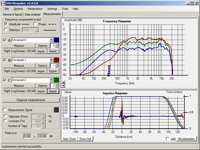Viewport: 200px width, 150px height.
Task: Open the Manipulation menu
Action: click(35, 9)
